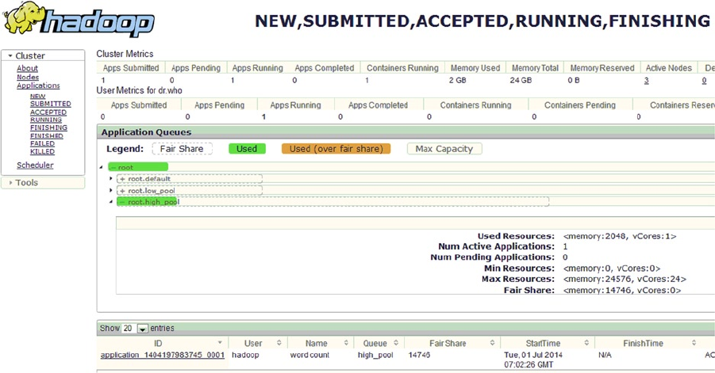
Task: Click the Hadoop elephant logo
Action: (x=79, y=20)
